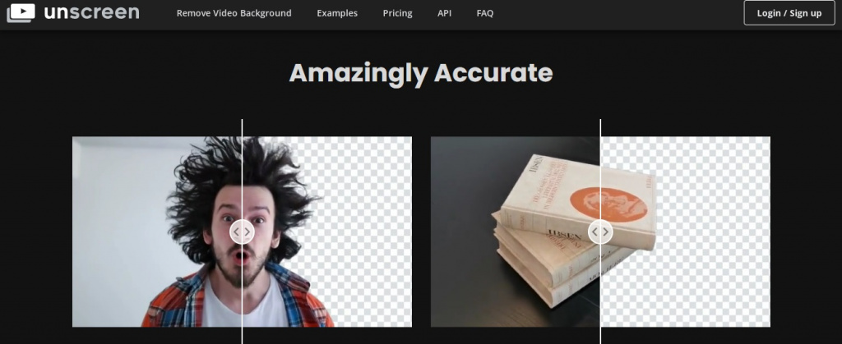842x344 pixels.
Task: Click the Unscreen play-button logo icon
Action: [x=21, y=13]
